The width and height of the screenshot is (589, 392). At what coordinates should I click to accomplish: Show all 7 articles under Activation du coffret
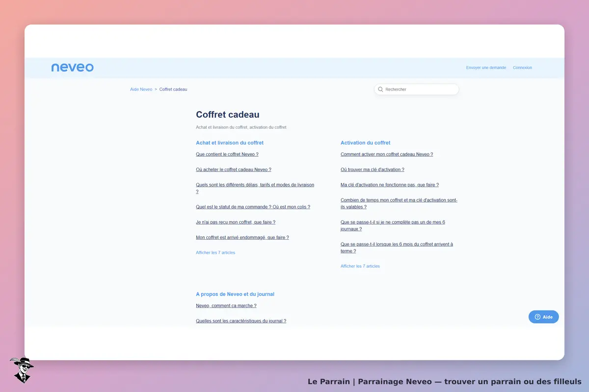360,267
